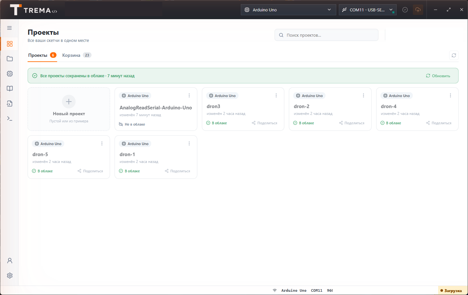Click the 'Не в облаке' status on AnalogReadSerial card
The height and width of the screenshot is (295, 468).
point(132,124)
